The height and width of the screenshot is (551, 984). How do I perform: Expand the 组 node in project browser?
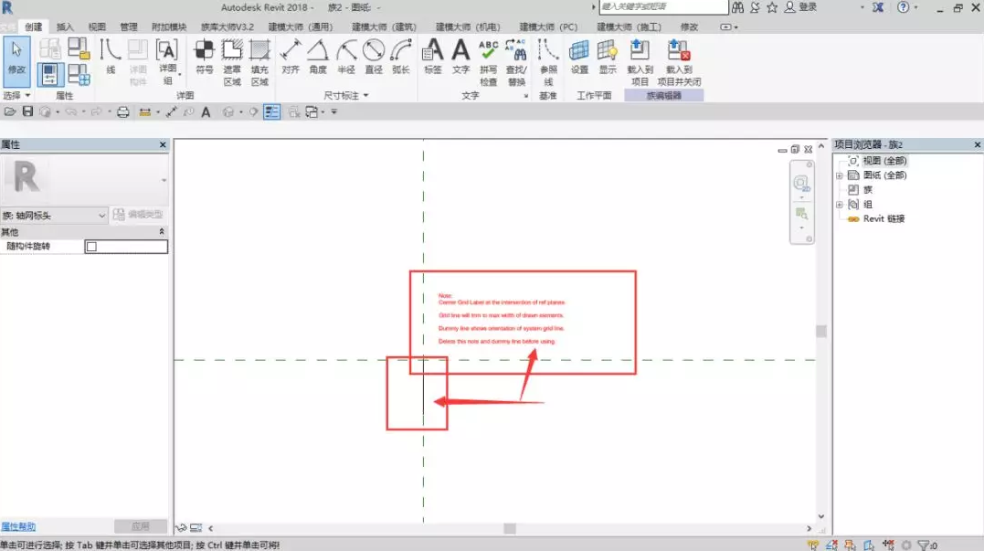pyautogui.click(x=839, y=205)
